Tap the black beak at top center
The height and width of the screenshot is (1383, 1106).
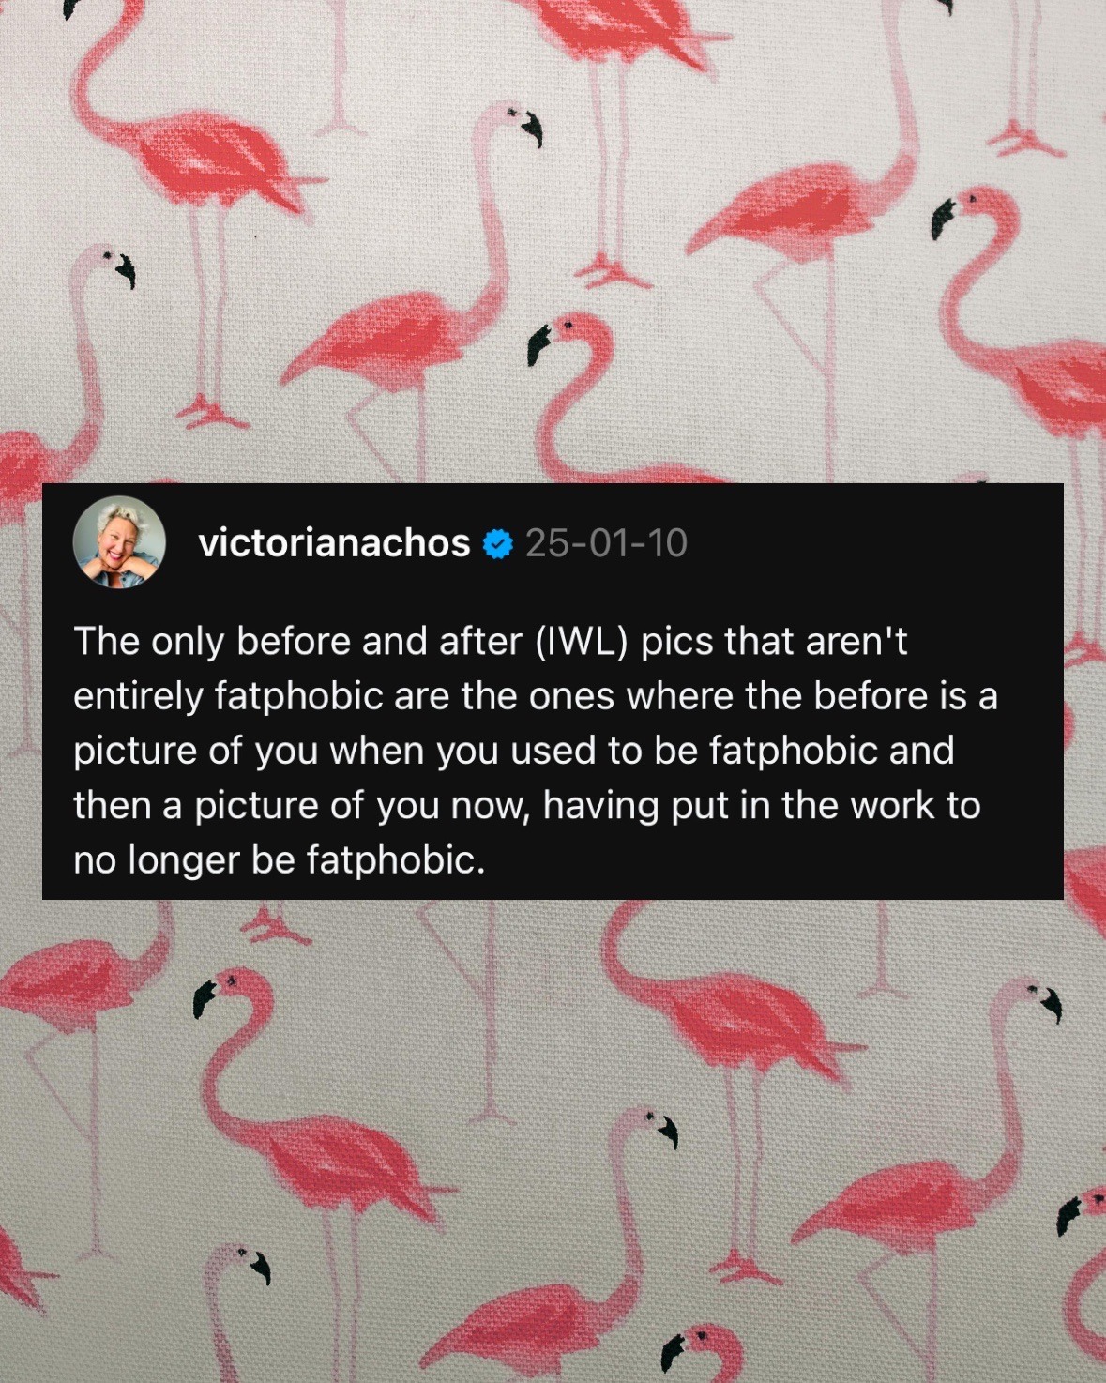click(x=530, y=127)
